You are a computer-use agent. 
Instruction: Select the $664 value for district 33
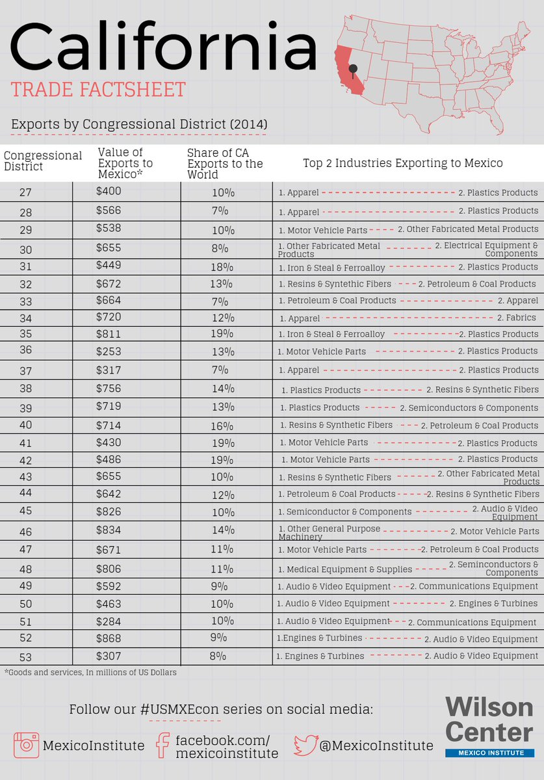coord(109,301)
